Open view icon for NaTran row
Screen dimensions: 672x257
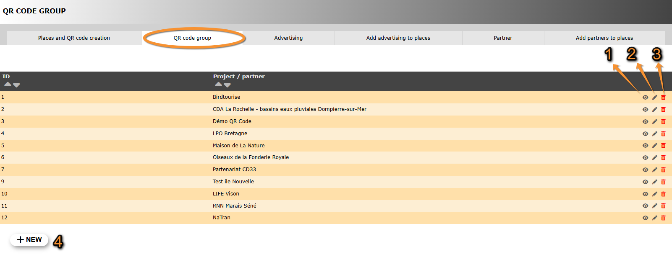point(645,218)
